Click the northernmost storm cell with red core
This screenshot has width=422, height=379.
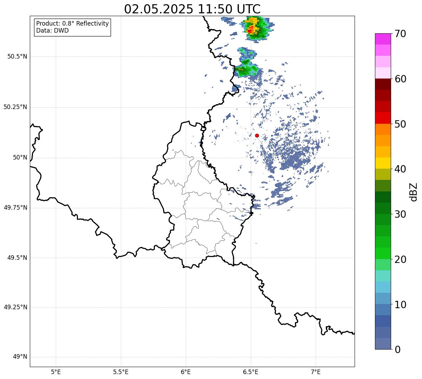256,28
